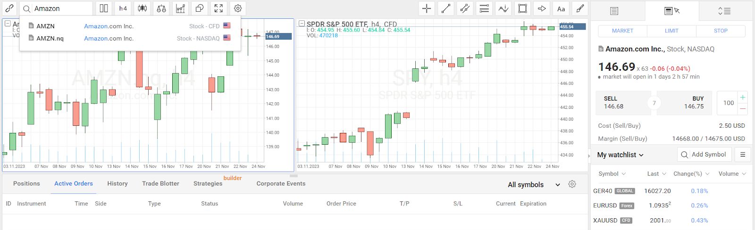Select the crosshair cursor tool
755x230 pixels.
pos(427,8)
